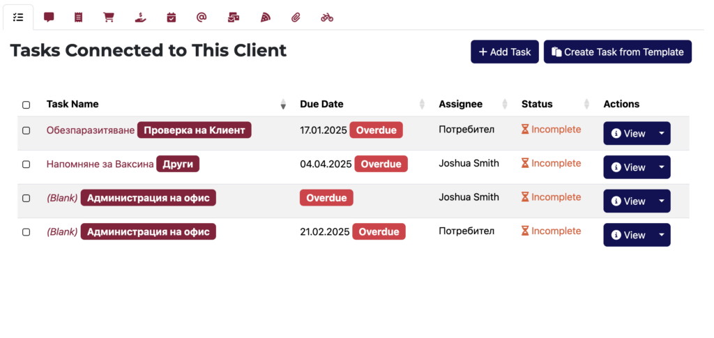714x338 pixels.
Task: Click the Add Task button
Action: (504, 52)
